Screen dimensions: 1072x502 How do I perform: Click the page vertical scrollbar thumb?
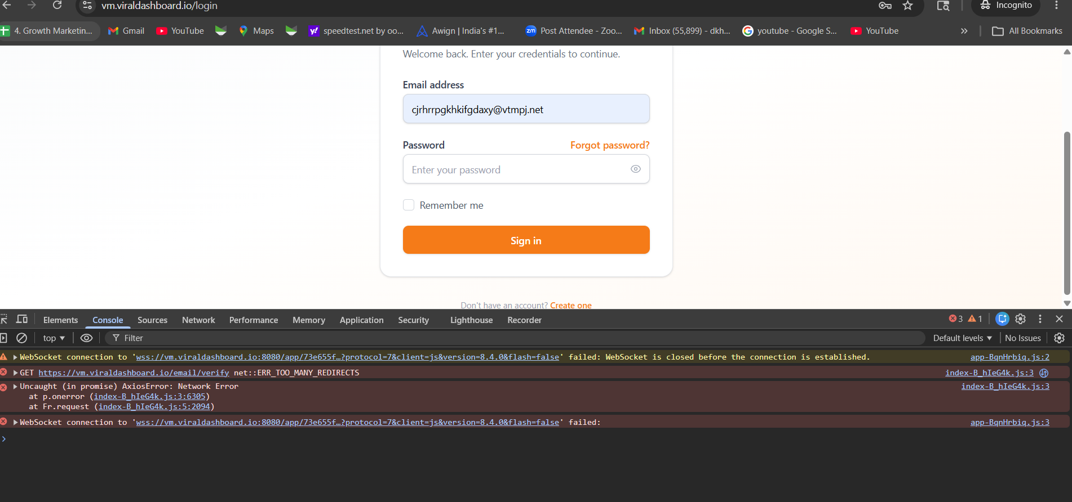pos(1067,213)
